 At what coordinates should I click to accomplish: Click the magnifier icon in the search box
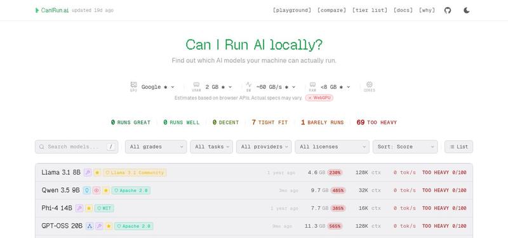tap(42, 147)
